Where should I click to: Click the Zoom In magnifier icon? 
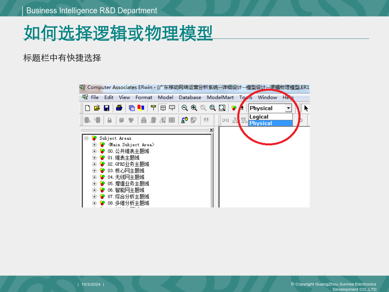(194, 108)
